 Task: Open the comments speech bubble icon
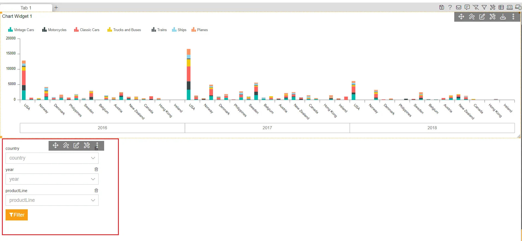[467, 8]
